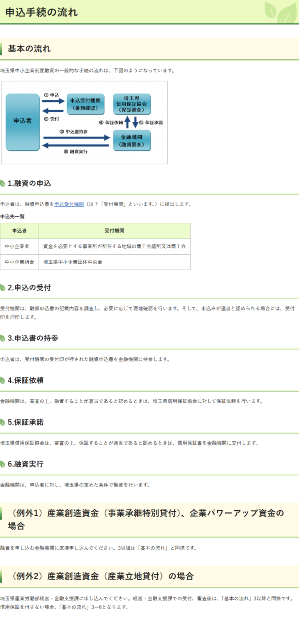The width and height of the screenshot is (299, 628).
Task: Click the ⑥ 融資実行 arrow in the diagram
Action: (76, 145)
